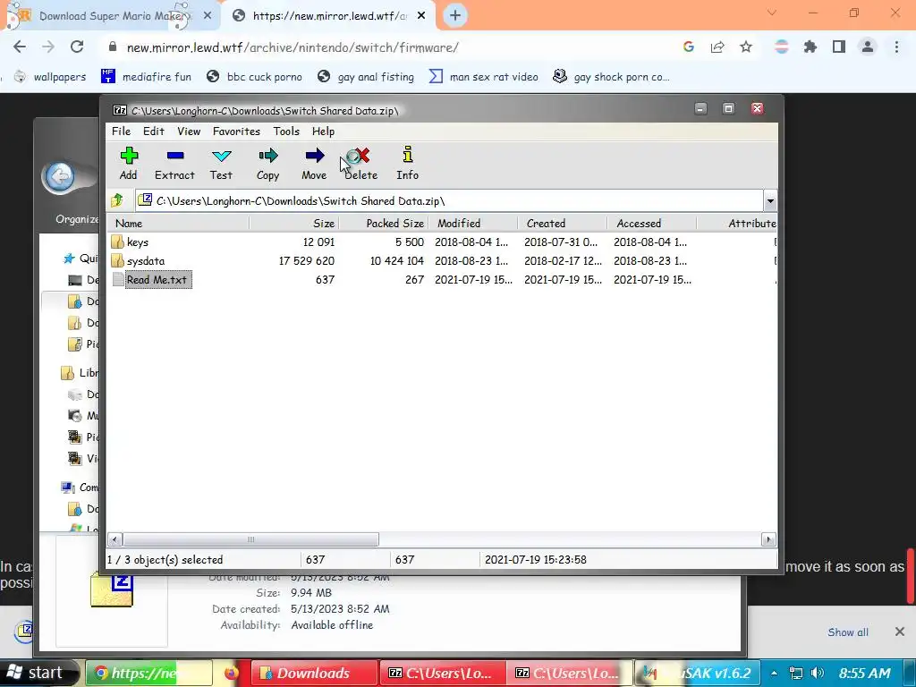This screenshot has width=916, height=687.
Task: Go back in the Explorer Downloads window
Action: point(60,176)
